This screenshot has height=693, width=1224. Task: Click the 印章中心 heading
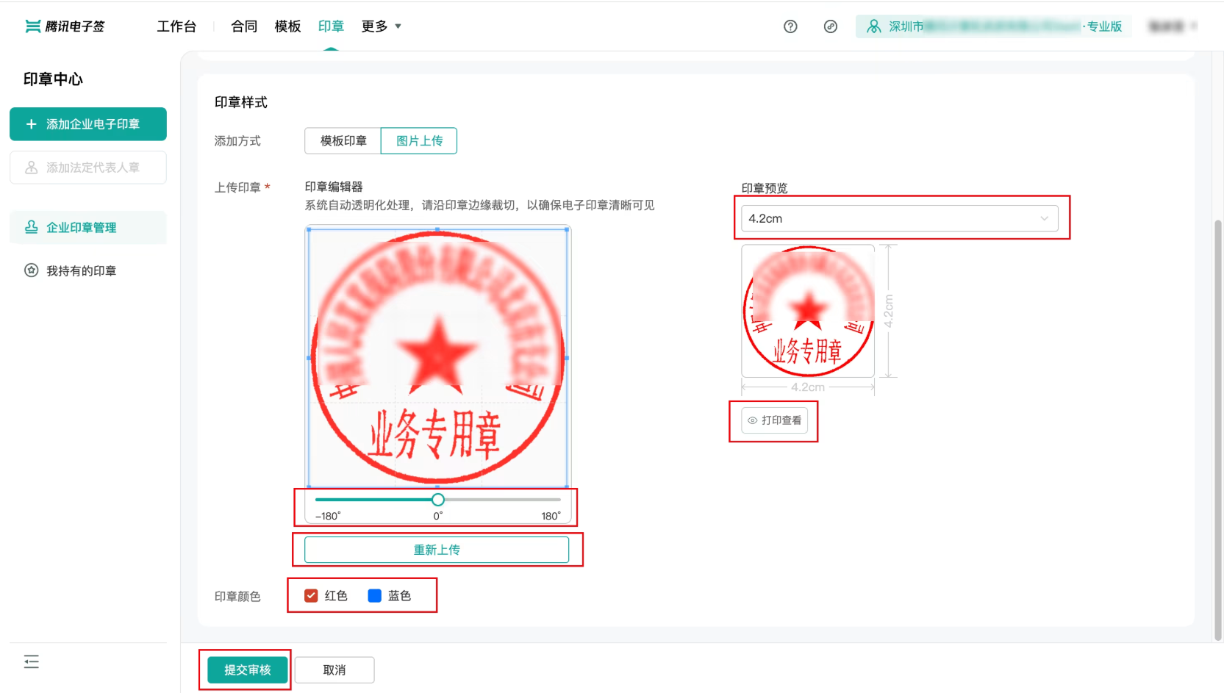pos(53,79)
